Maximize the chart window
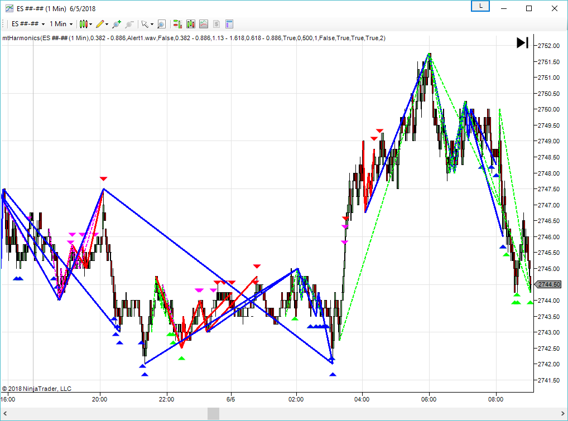 point(529,8)
